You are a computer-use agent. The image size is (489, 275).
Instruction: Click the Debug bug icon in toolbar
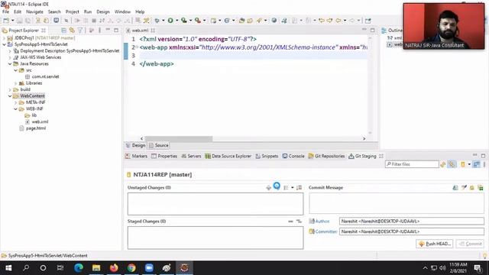coord(157,21)
